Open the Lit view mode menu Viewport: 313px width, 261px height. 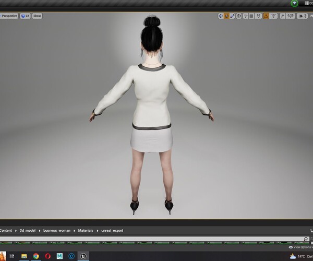(25, 16)
